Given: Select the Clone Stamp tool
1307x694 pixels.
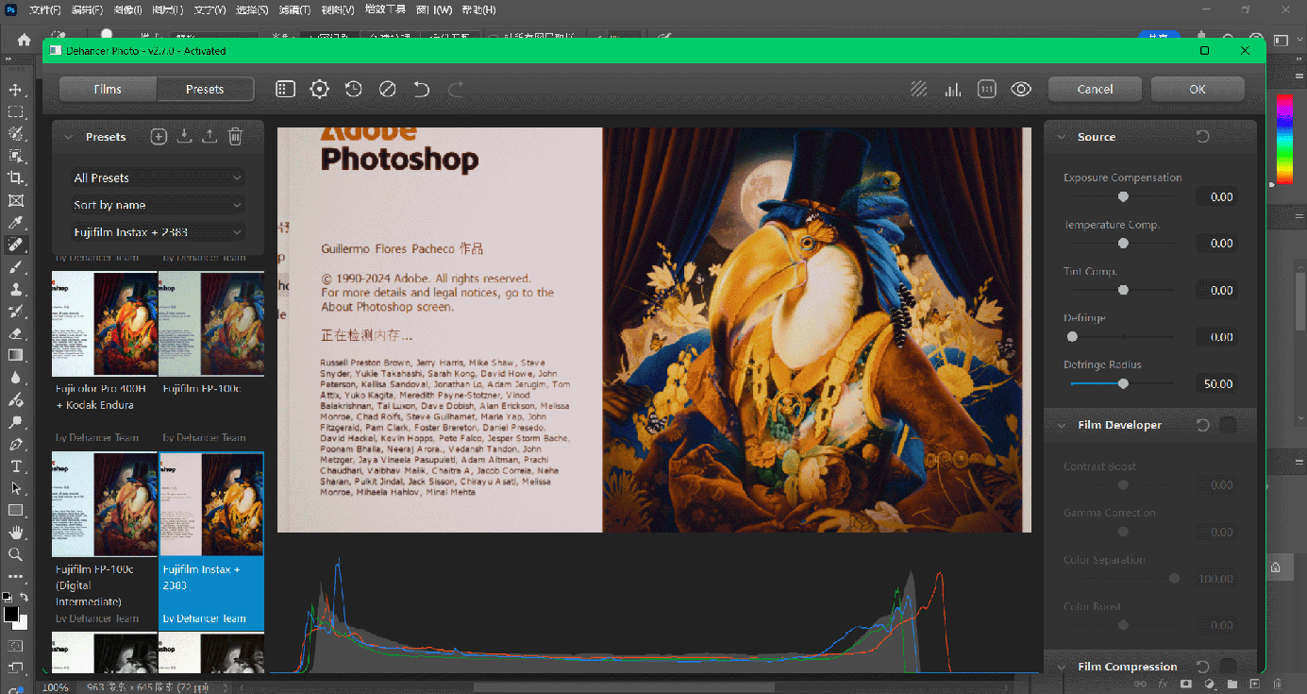Looking at the screenshot, I should click(x=15, y=289).
